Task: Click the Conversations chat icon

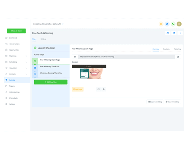Action: pyautogui.click(x=6, y=44)
